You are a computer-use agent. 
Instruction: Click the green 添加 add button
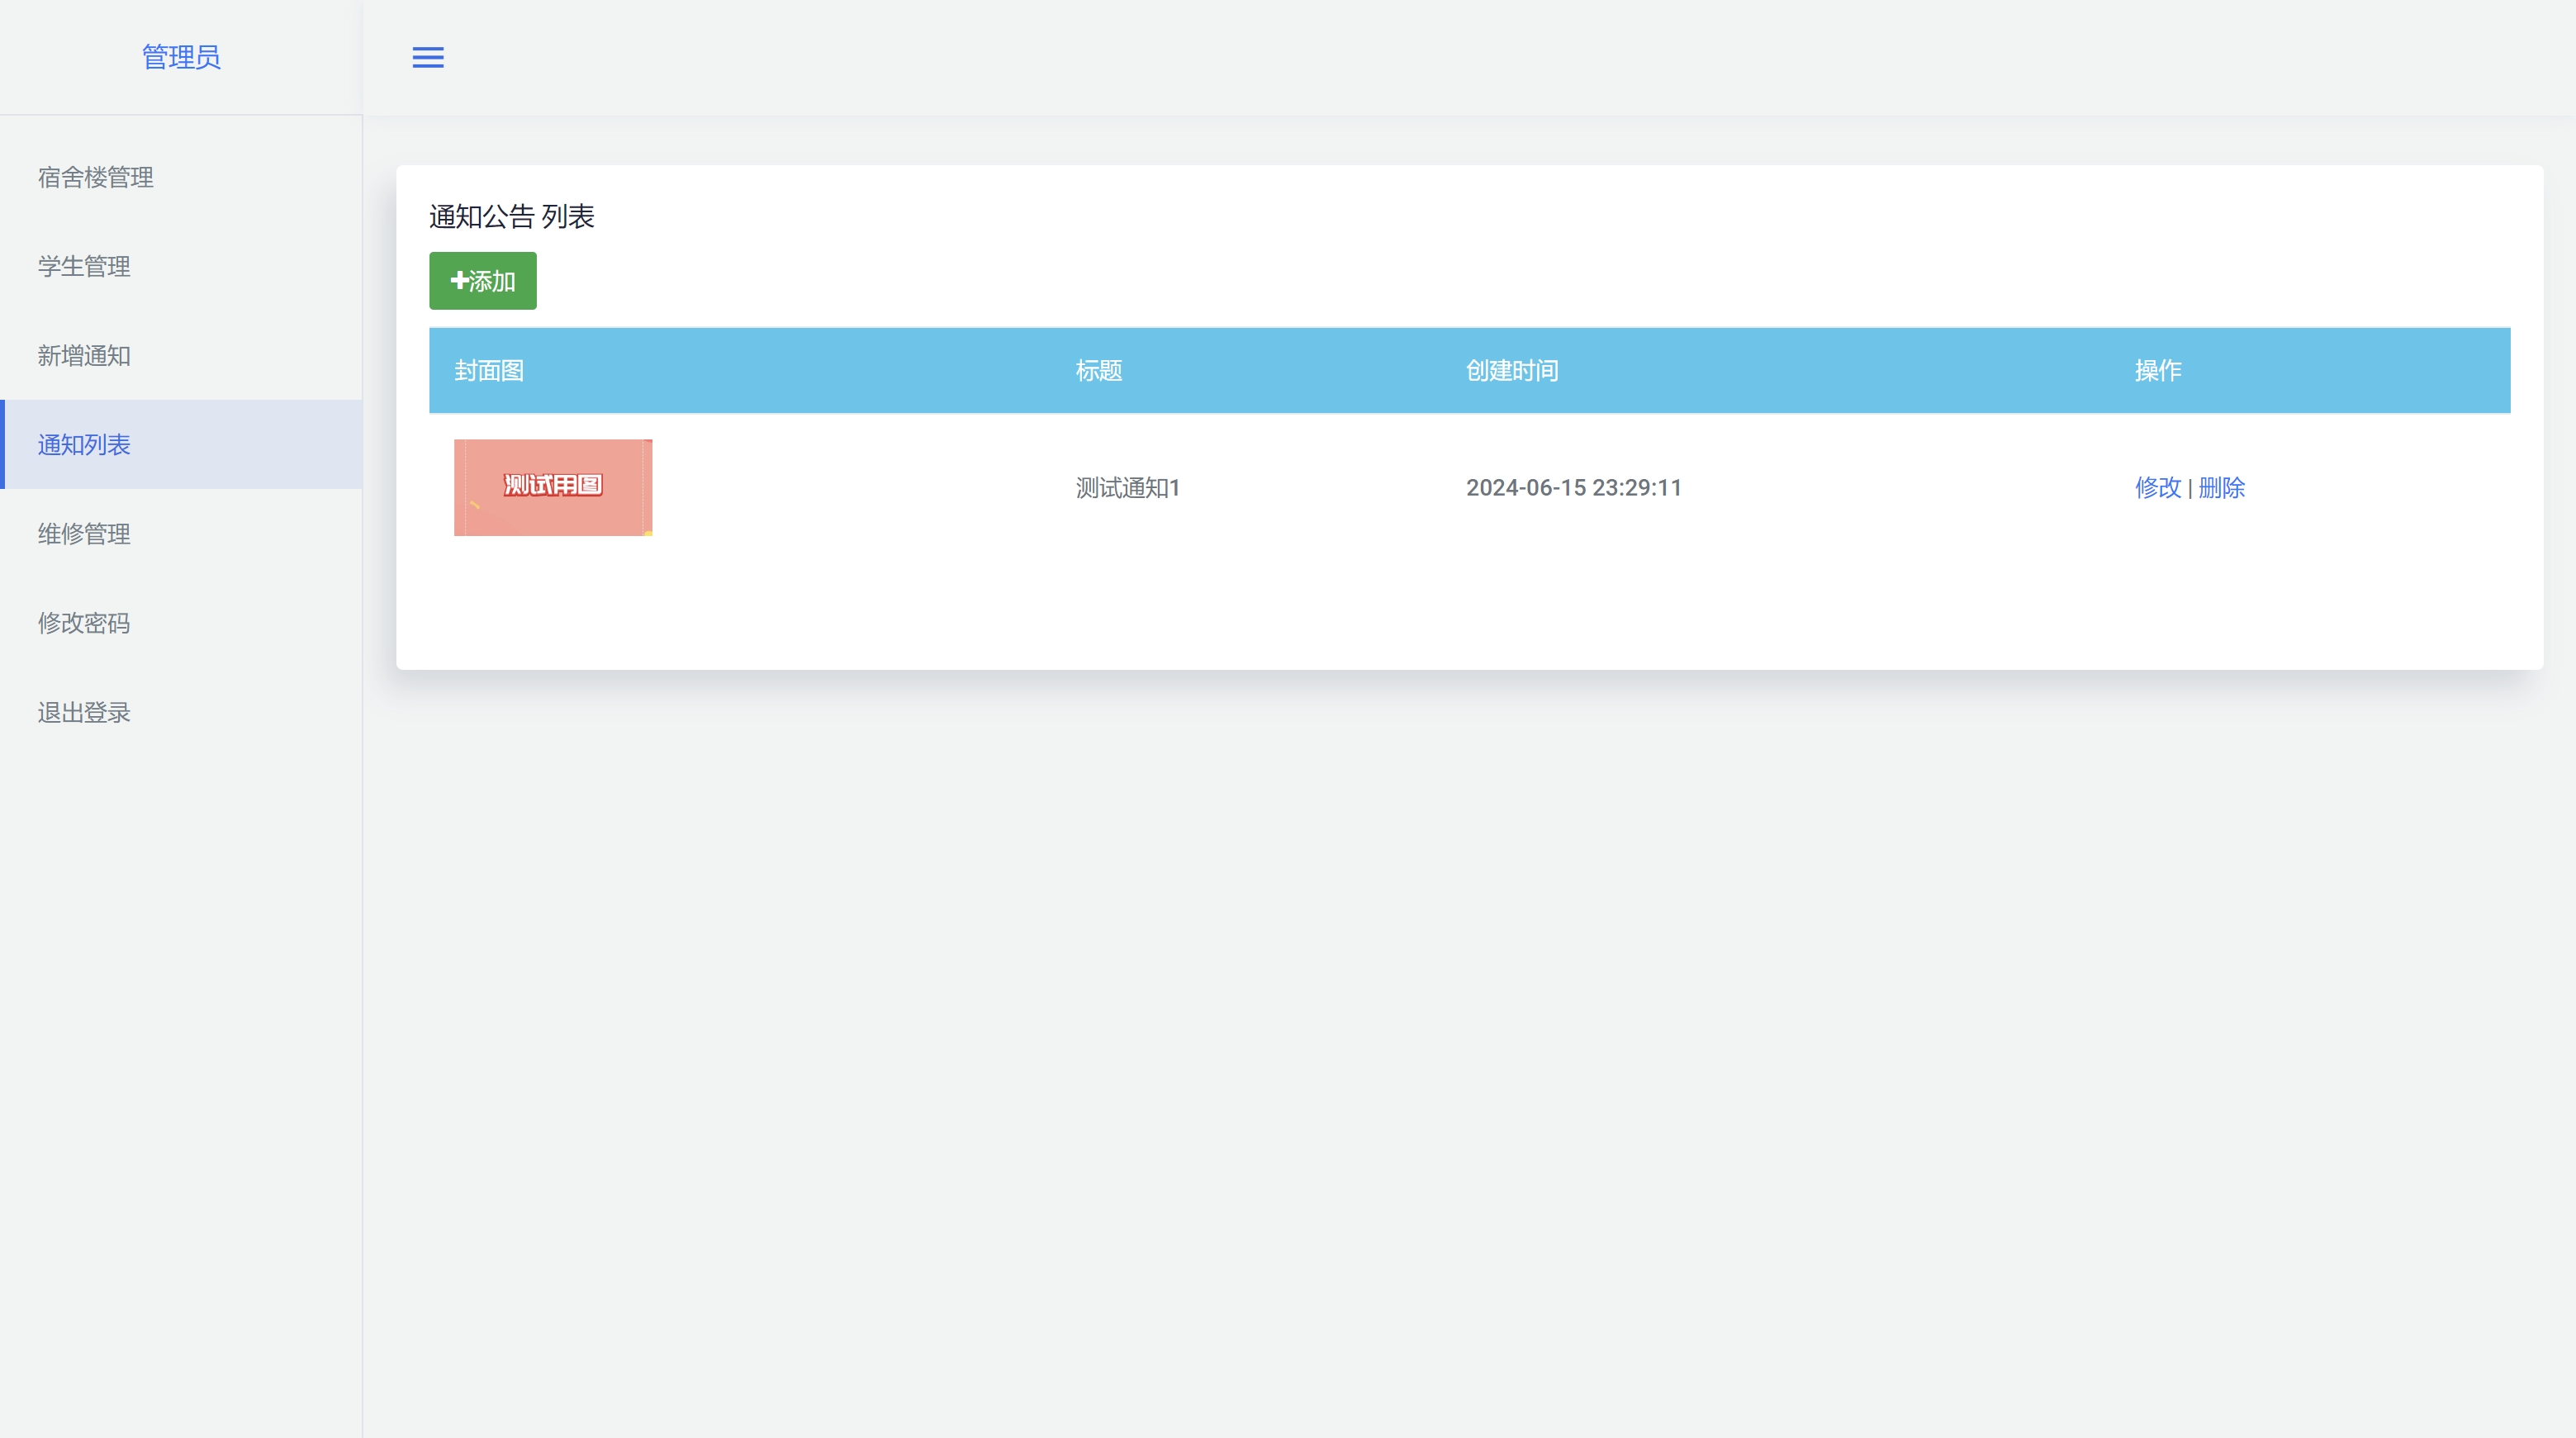[x=483, y=281]
